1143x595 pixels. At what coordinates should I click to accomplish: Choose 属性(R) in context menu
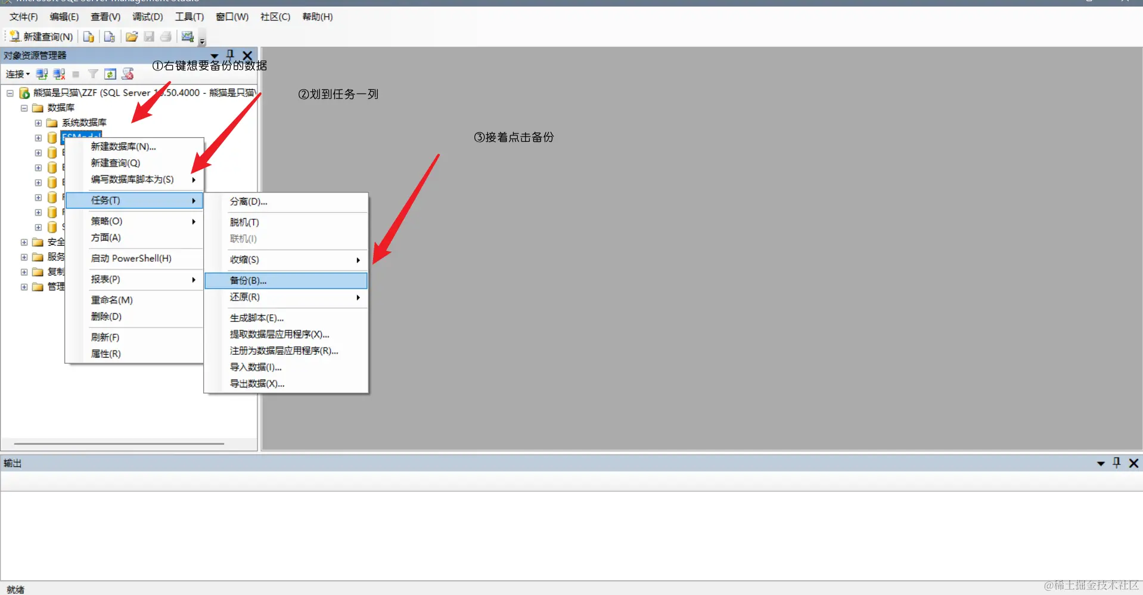click(135, 354)
